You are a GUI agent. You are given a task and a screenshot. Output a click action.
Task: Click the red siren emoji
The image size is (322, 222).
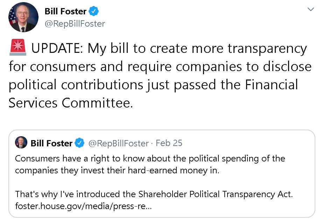coord(17,49)
